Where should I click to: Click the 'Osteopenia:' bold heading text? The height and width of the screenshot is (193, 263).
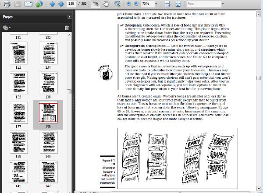click(133, 25)
